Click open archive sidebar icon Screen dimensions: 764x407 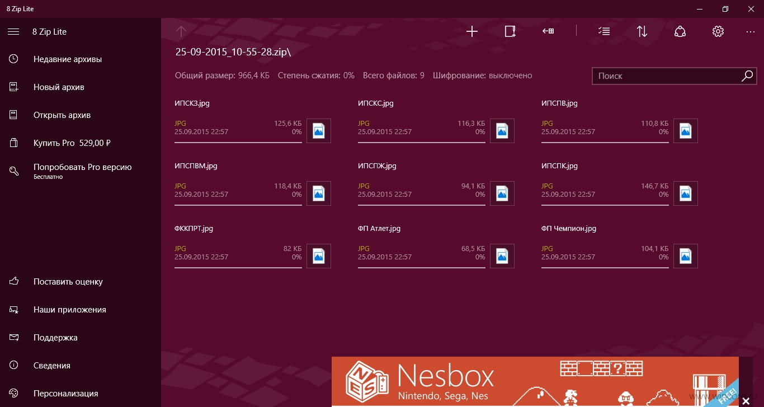tap(13, 115)
